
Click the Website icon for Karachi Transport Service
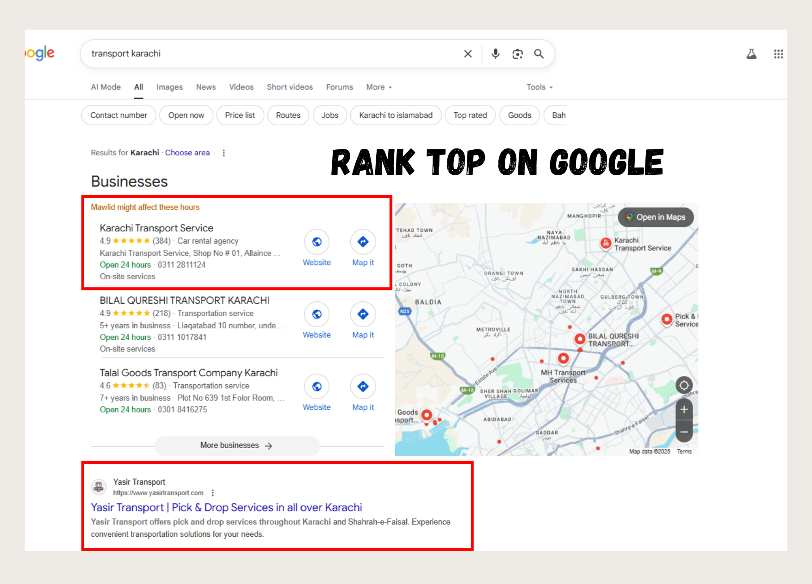click(x=316, y=241)
